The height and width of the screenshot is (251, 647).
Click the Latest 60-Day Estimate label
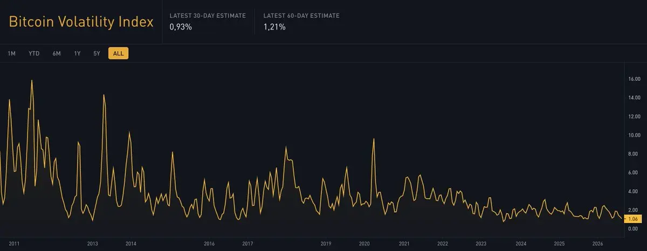(302, 16)
